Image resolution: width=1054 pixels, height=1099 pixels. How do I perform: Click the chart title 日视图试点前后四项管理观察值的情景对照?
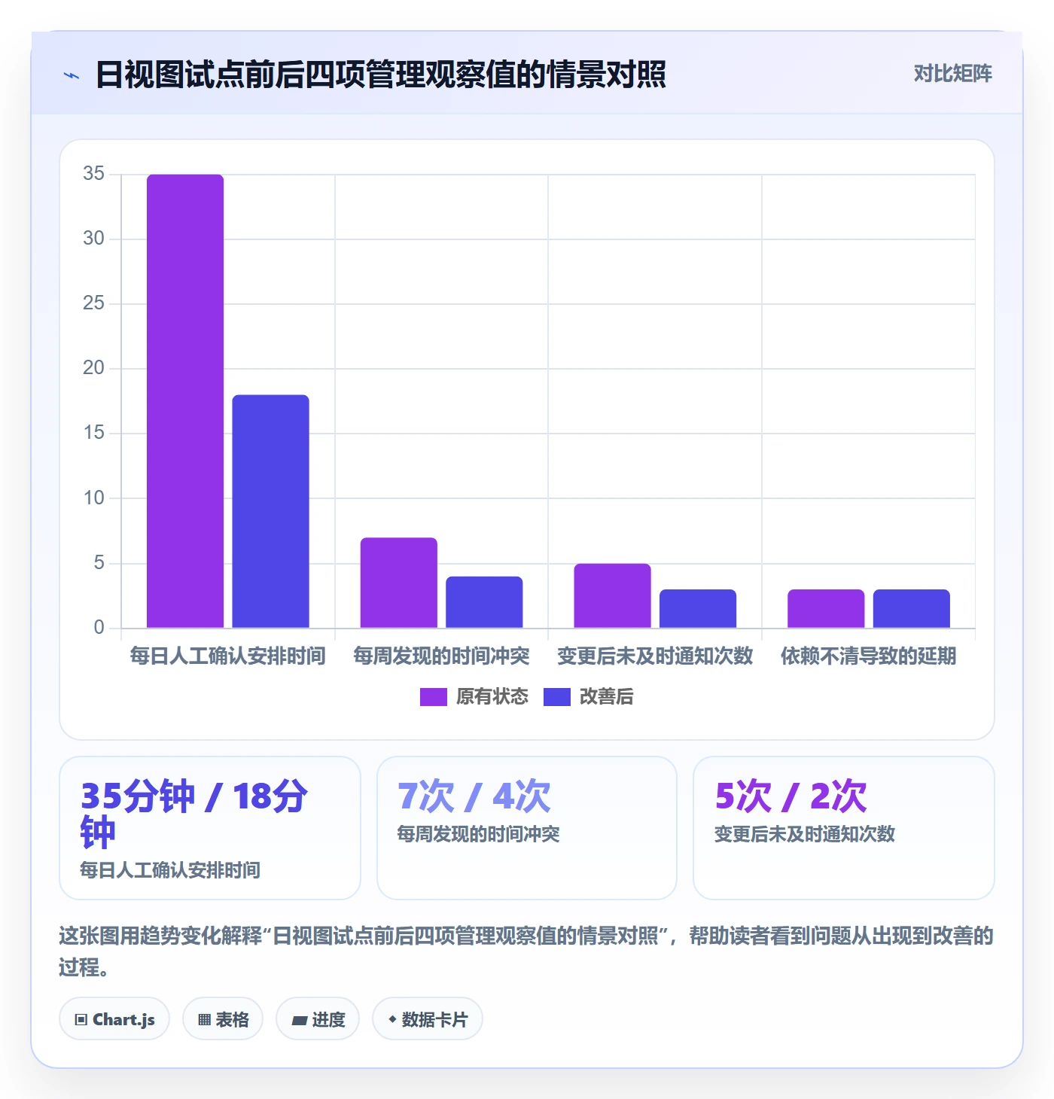tap(381, 75)
